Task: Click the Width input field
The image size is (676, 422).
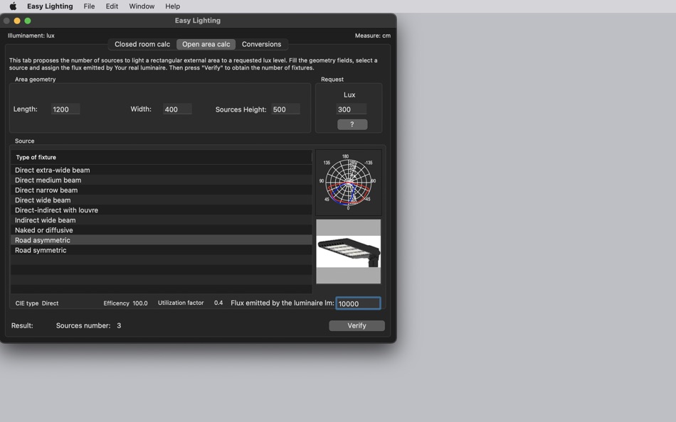Action: click(177, 109)
